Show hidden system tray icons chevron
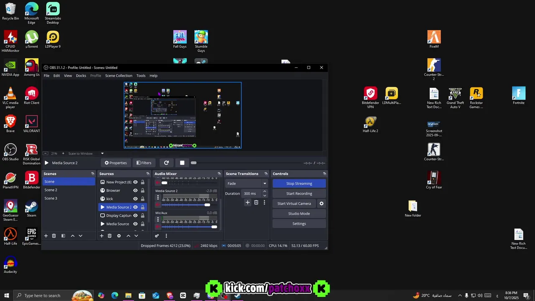 [460, 296]
